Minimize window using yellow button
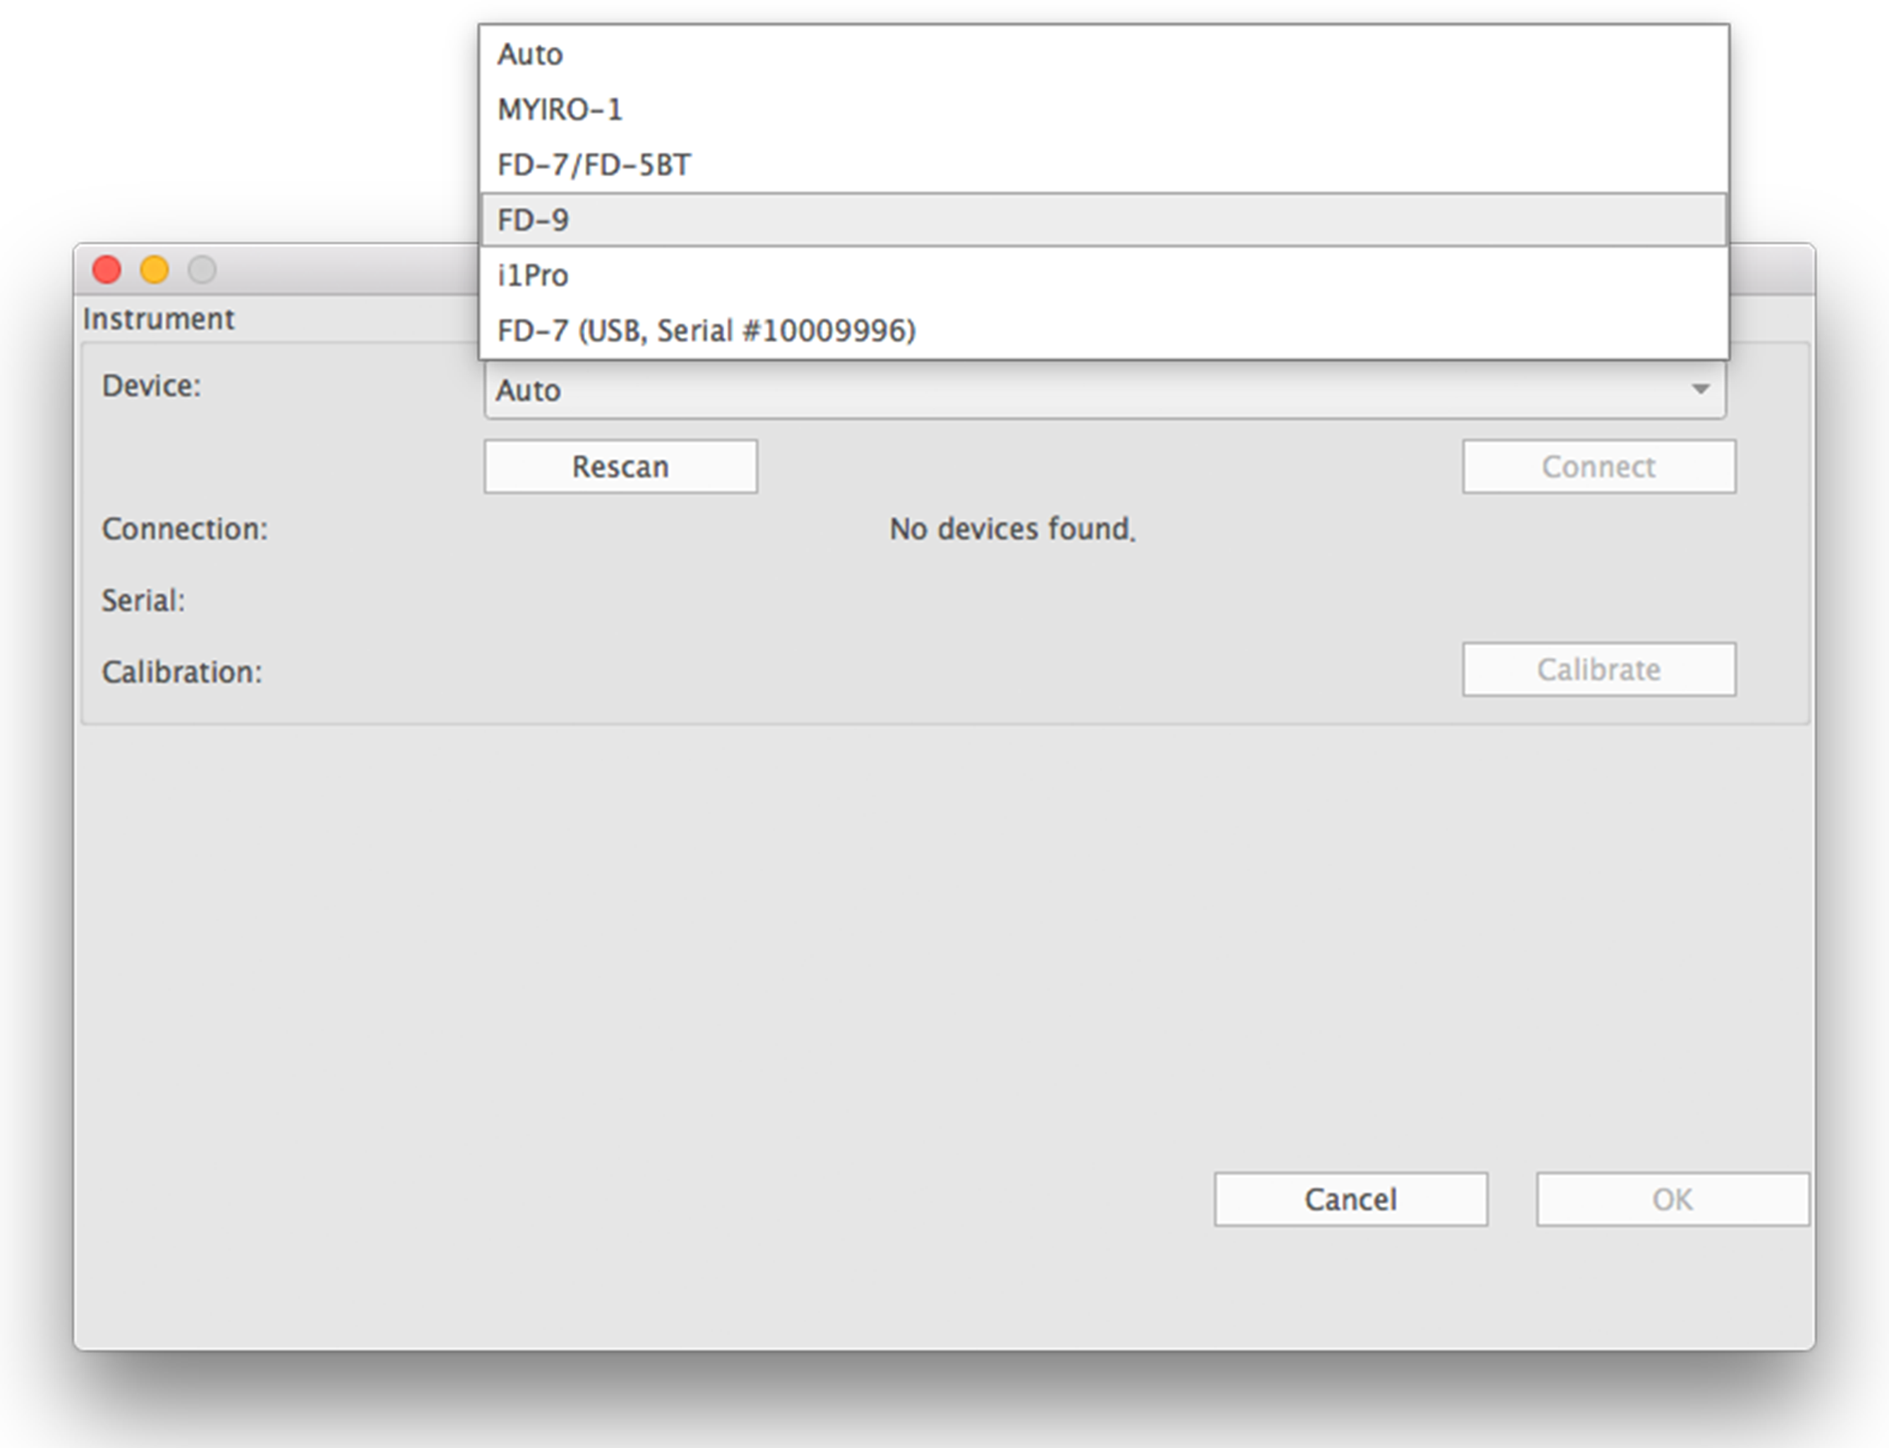Screen dimensions: 1889x1448 [x=154, y=270]
